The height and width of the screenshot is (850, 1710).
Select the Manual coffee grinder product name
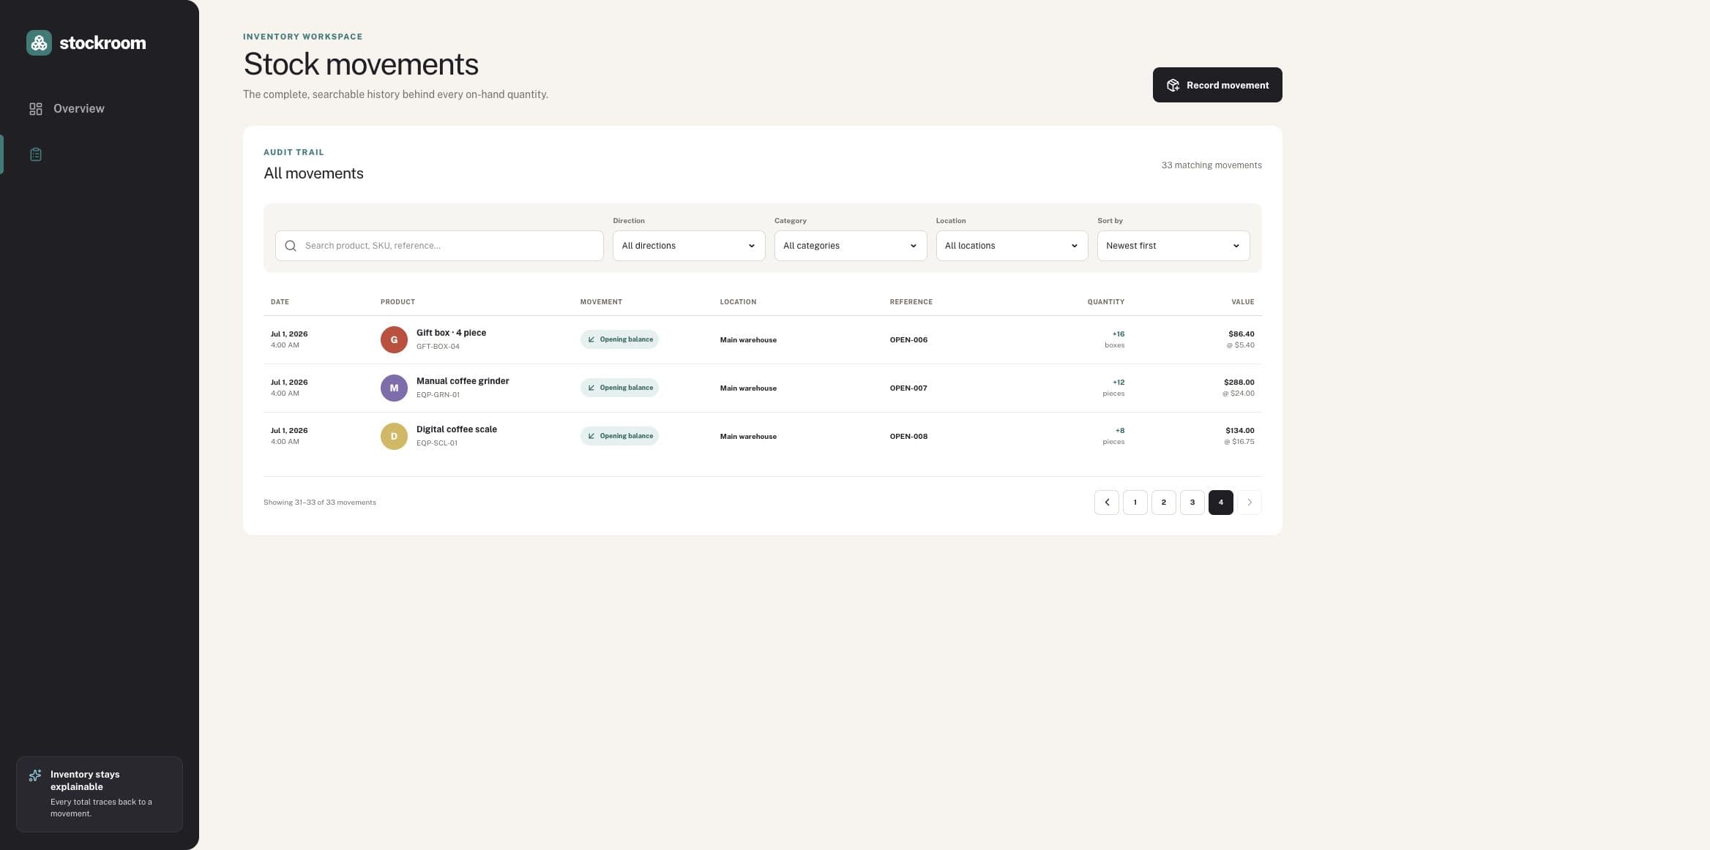click(x=463, y=381)
